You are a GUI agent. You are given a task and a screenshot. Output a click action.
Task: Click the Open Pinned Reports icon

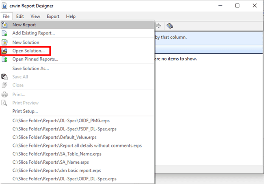4,59
